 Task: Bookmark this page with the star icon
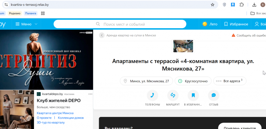coord(212,5)
